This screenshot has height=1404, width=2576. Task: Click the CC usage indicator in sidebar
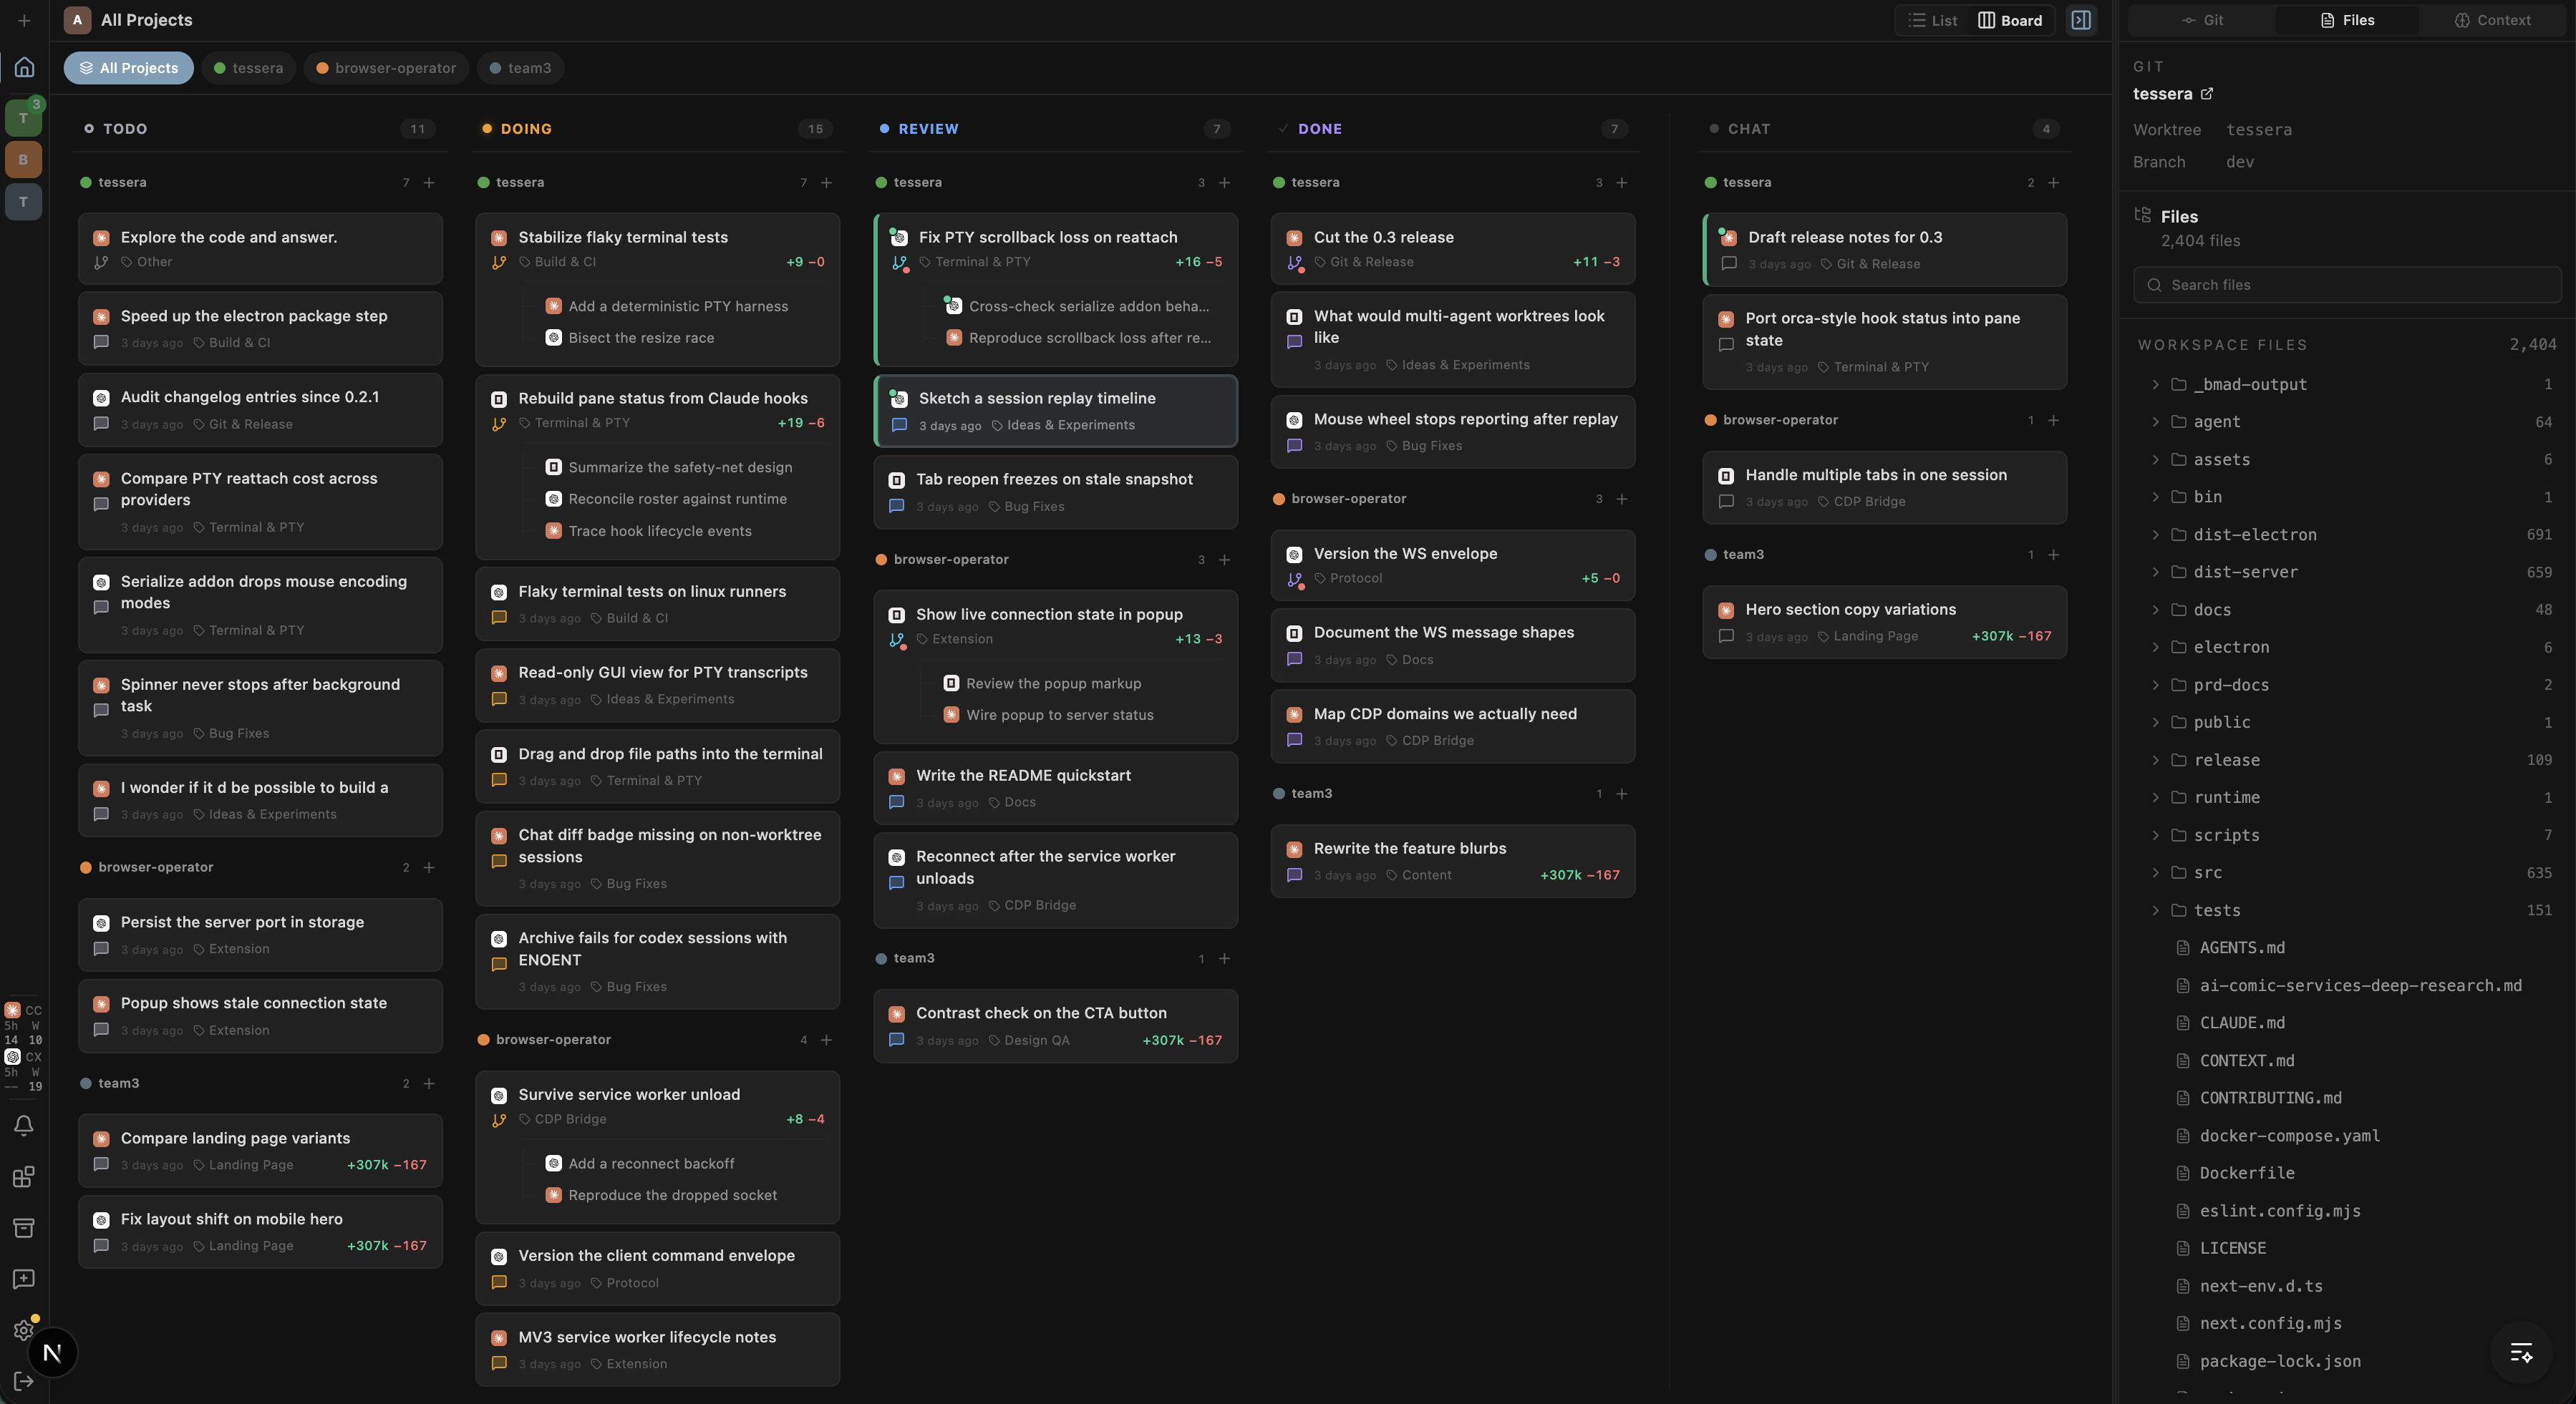pos(23,1025)
